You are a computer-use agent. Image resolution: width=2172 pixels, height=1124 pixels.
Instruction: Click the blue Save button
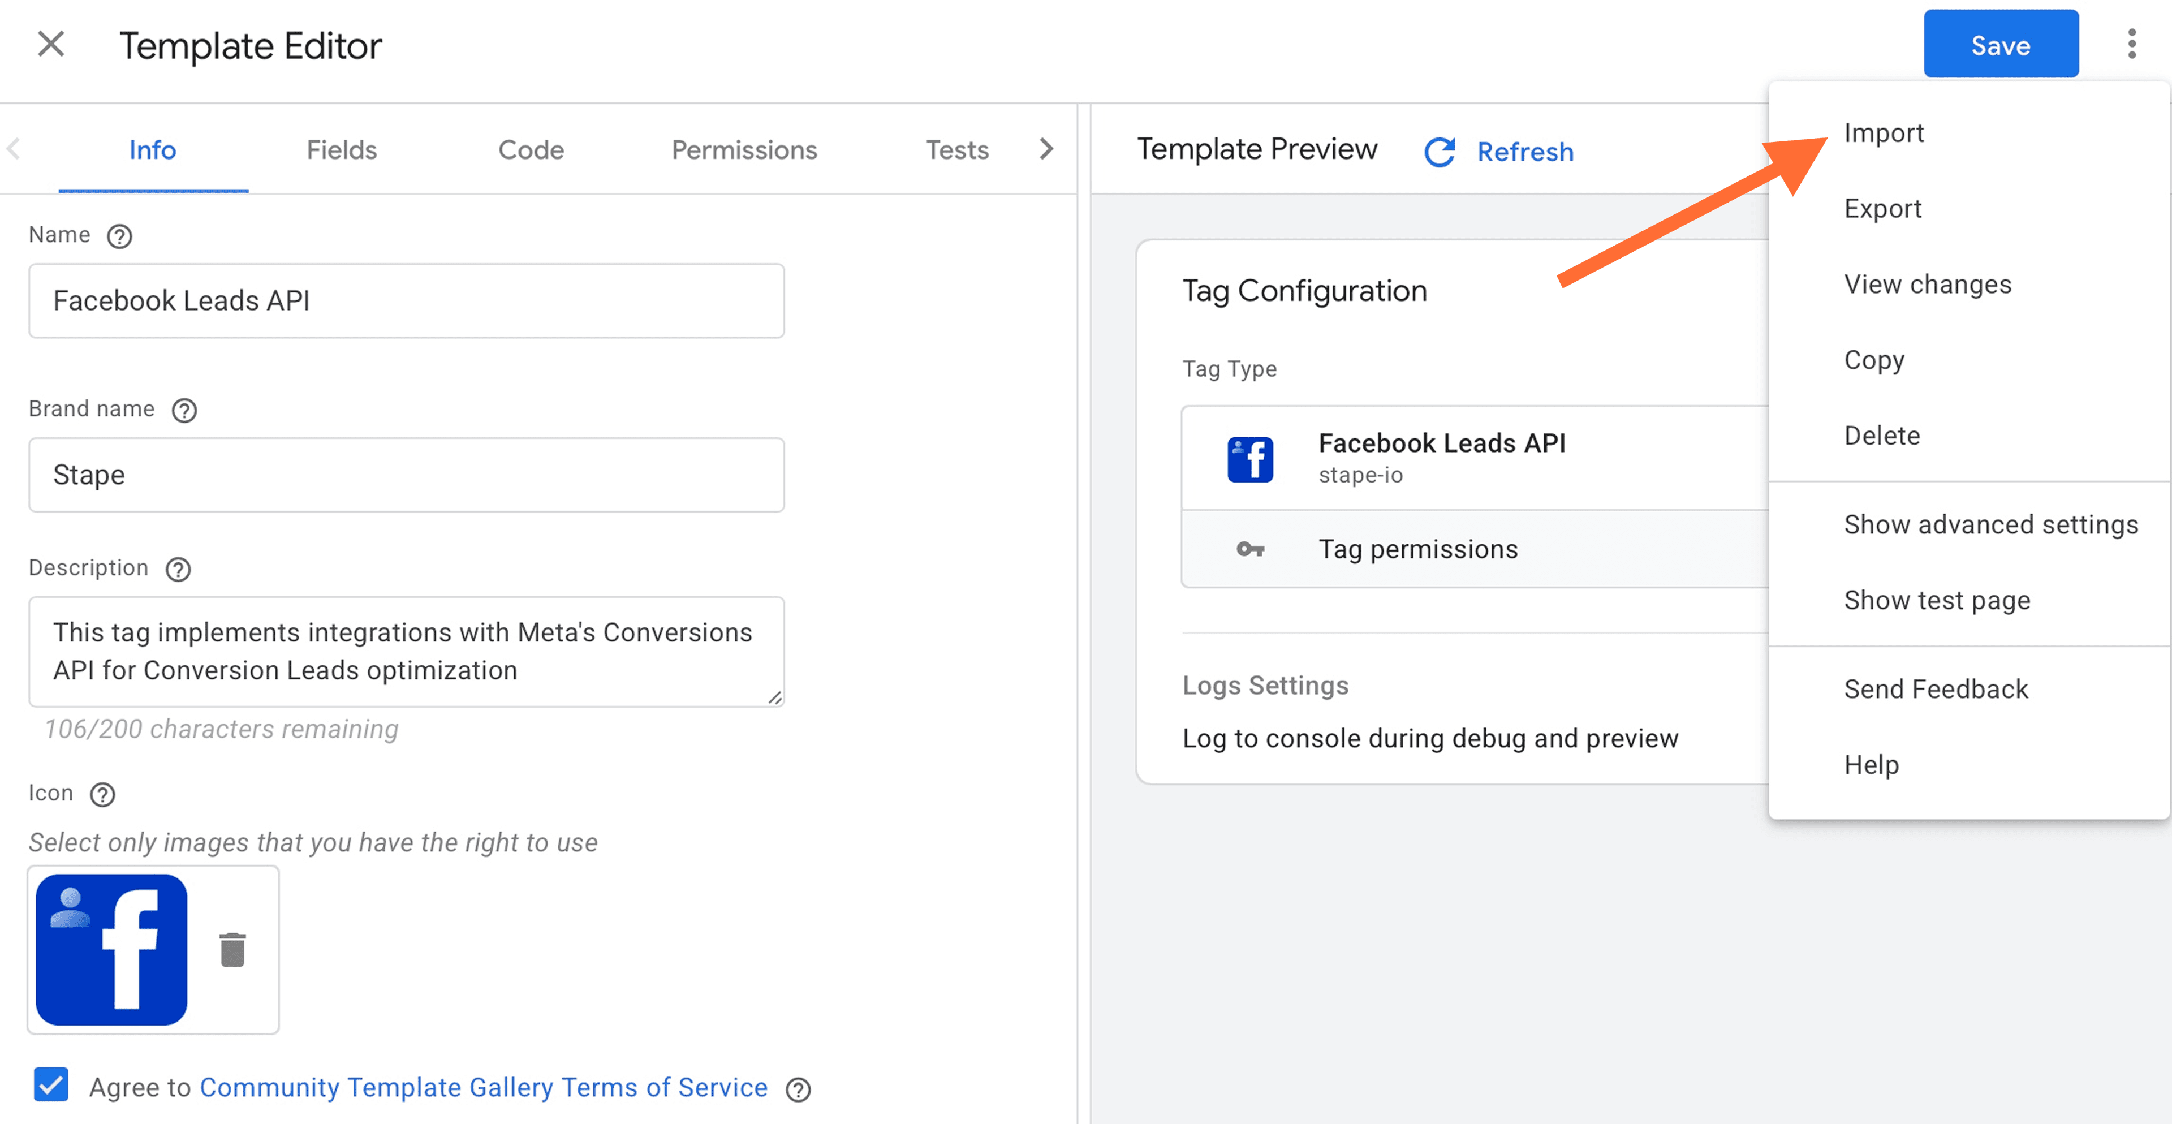tap(2001, 44)
